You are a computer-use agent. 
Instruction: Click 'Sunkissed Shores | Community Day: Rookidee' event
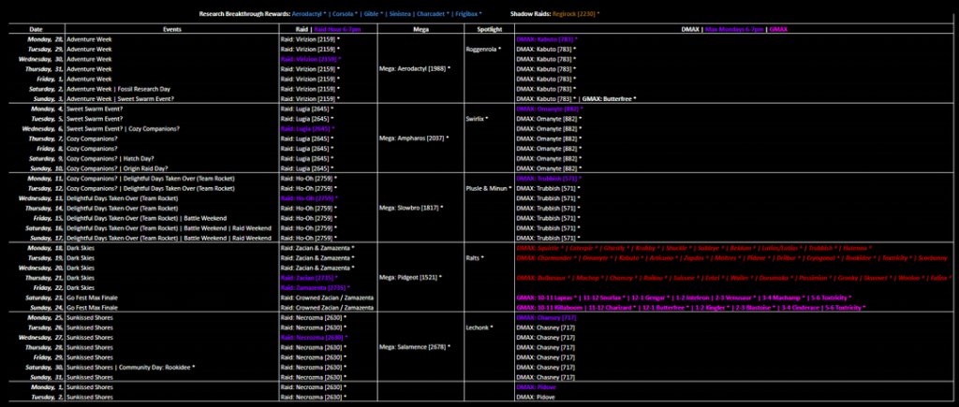point(131,368)
